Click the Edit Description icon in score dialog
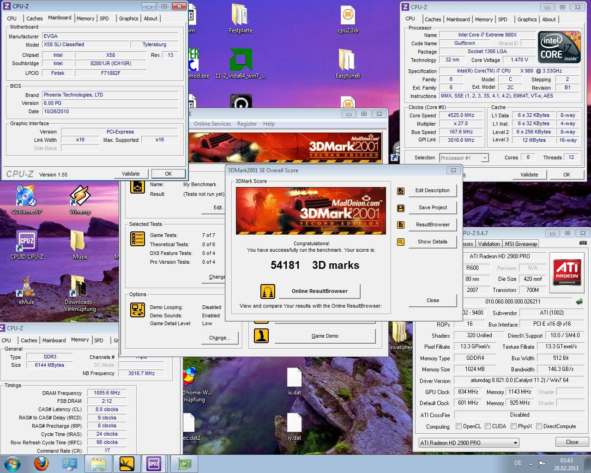Image resolution: width=591 pixels, height=473 pixels. pyautogui.click(x=400, y=191)
